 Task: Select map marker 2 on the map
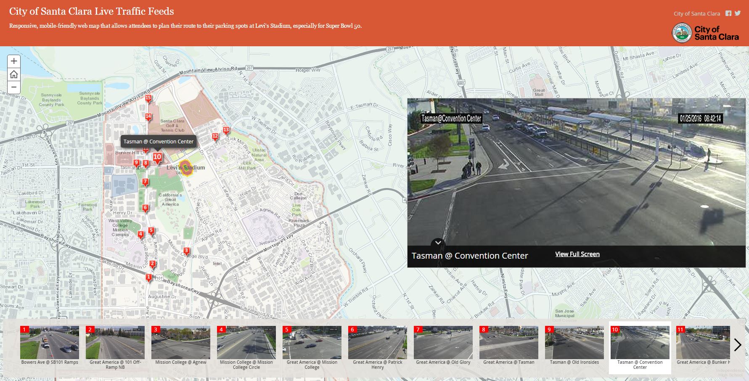(x=153, y=265)
